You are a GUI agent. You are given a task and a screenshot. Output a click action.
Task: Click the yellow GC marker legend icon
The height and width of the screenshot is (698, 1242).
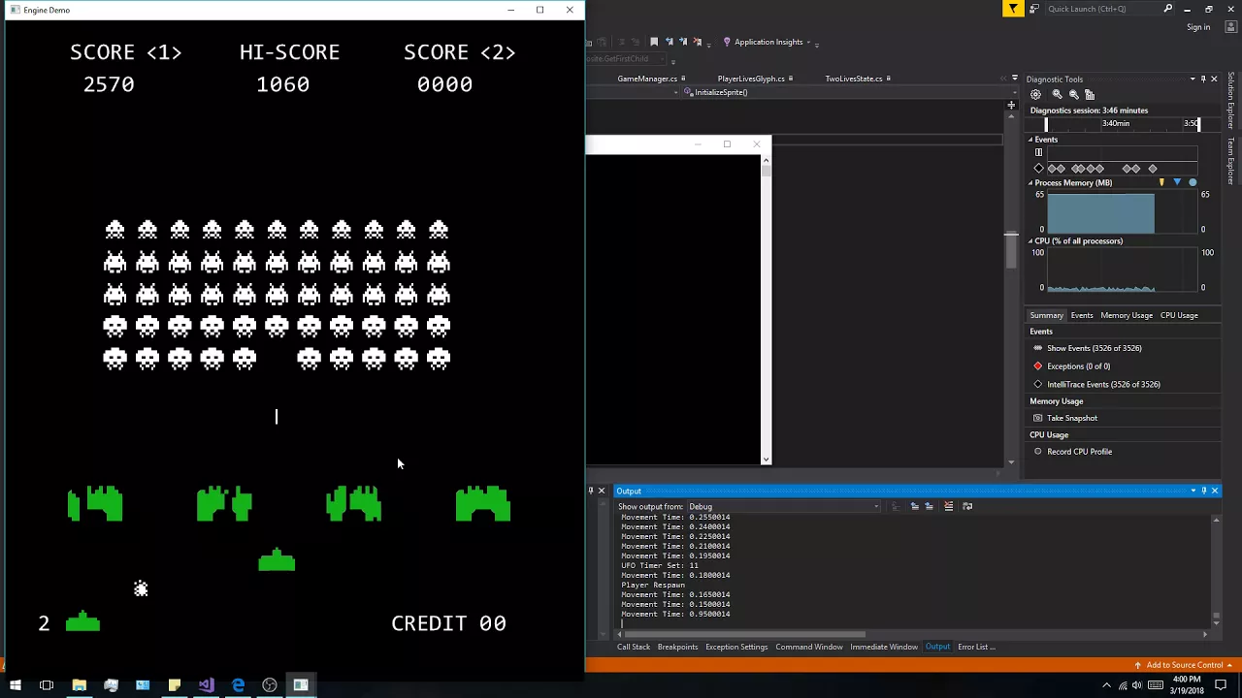[1161, 182]
